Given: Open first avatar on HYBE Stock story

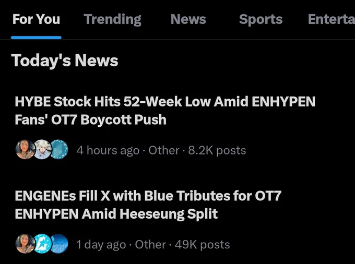Looking at the screenshot, I should click(25, 150).
